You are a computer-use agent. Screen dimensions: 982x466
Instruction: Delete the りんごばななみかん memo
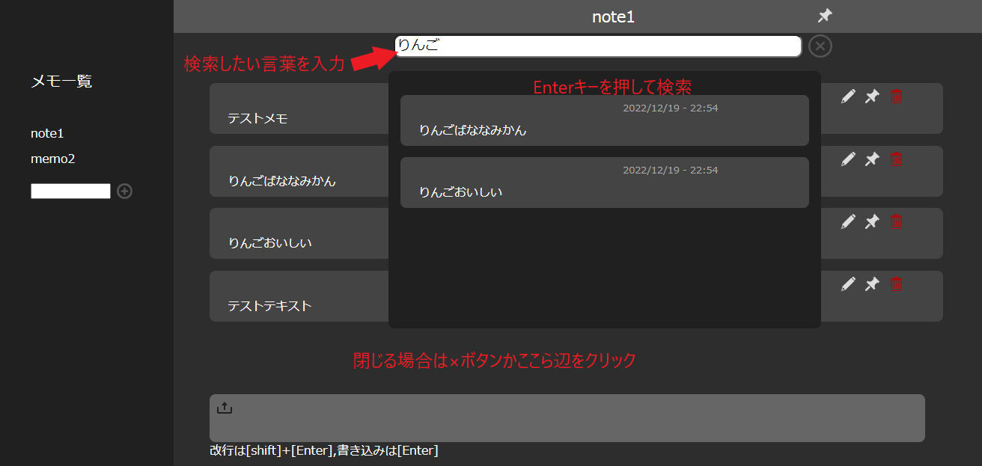pos(896,159)
